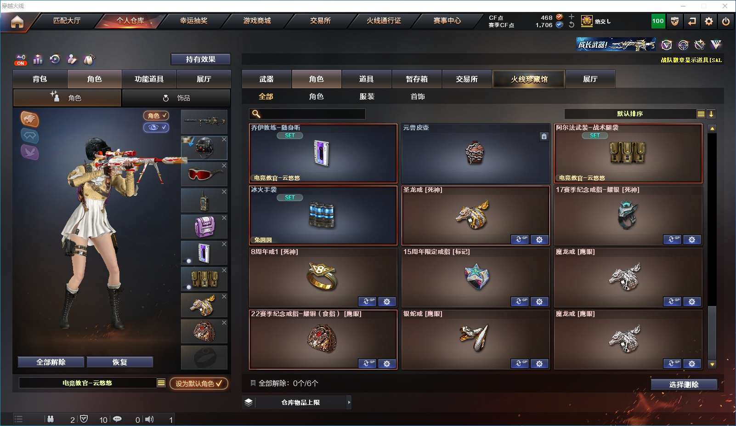Click GP repair icon on 银蛇戒 item
The height and width of the screenshot is (426, 736).
coord(520,364)
